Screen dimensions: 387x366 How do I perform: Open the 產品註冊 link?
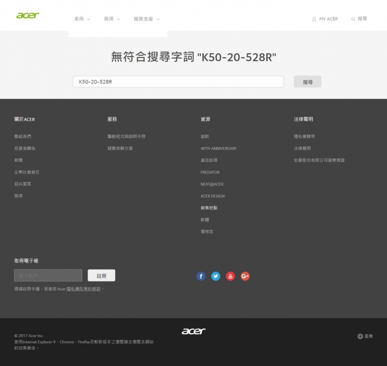click(209, 160)
